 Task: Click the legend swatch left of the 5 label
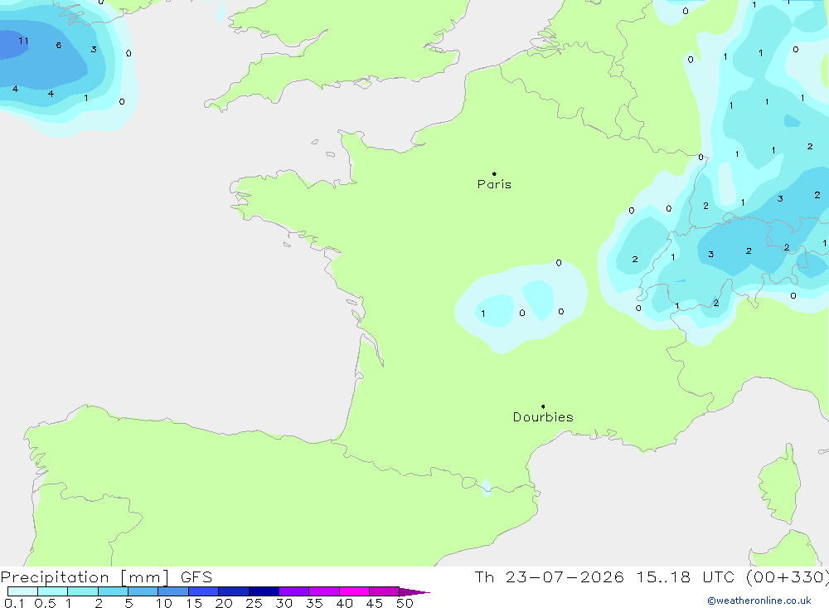coord(113,591)
